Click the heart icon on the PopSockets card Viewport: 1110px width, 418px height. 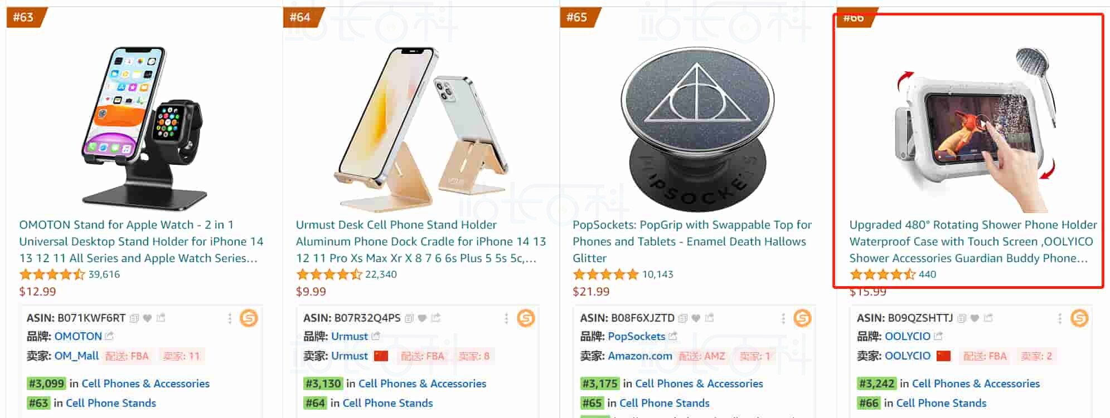695,318
